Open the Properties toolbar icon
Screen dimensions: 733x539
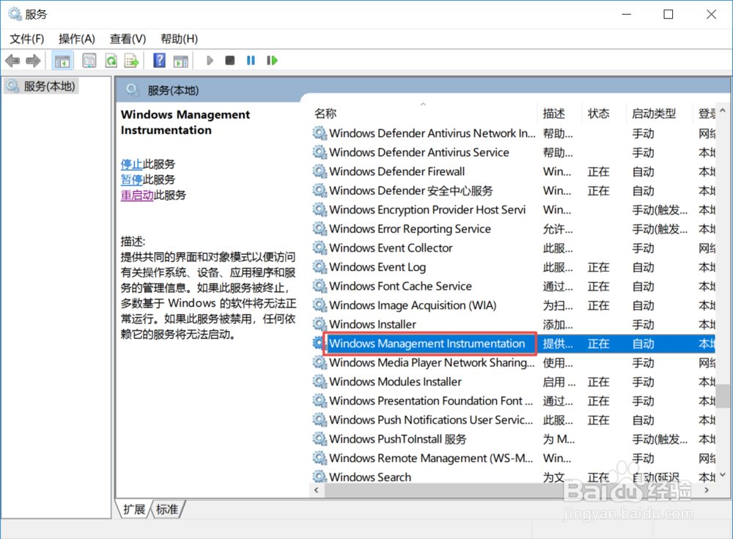(x=89, y=61)
